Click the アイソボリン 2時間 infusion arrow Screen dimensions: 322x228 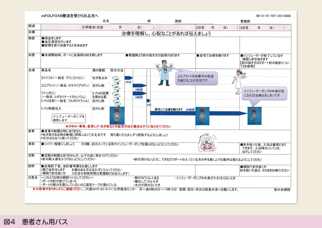140,93
